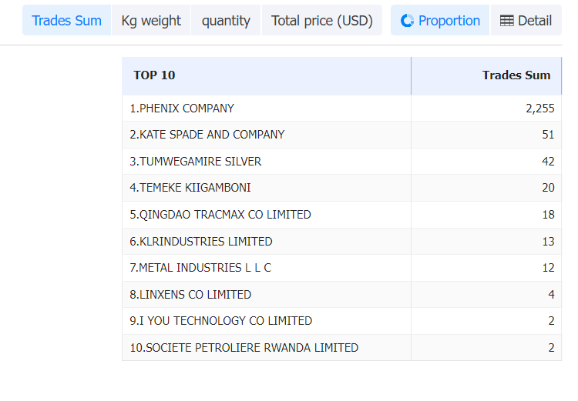Switch to the Trades Sum tab
The image size is (578, 401).
[67, 21]
